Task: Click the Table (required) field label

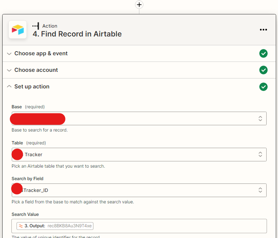Action: click(x=29, y=143)
